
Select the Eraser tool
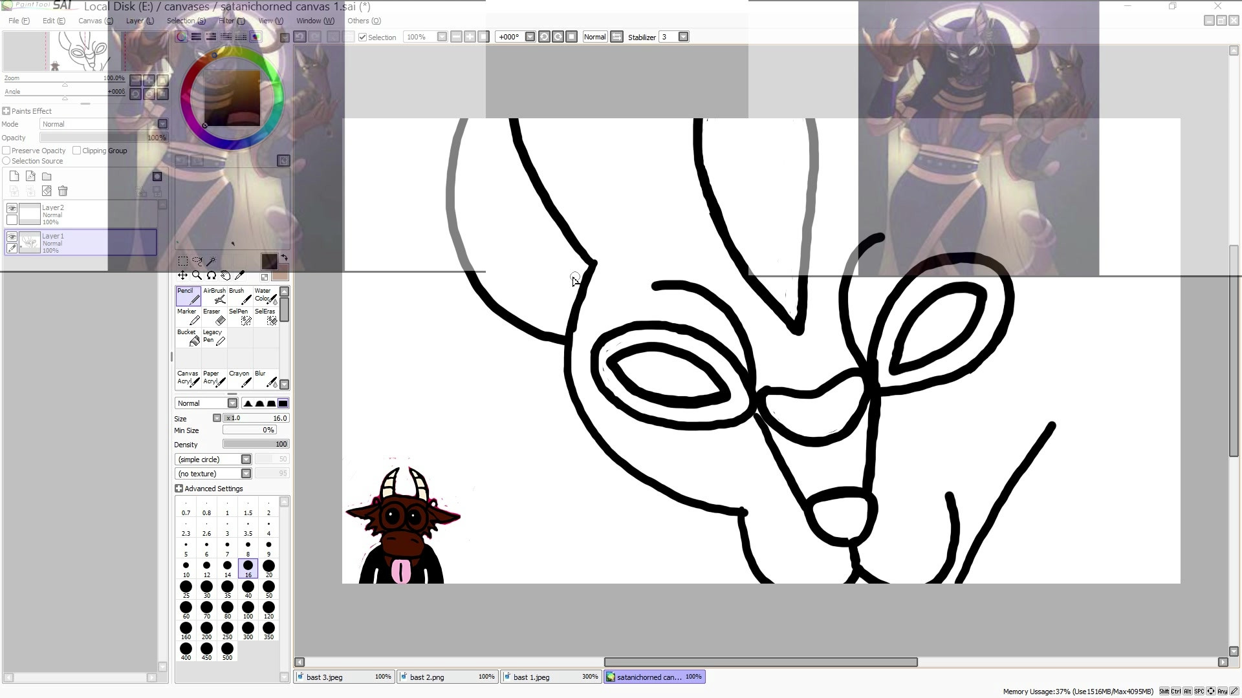coord(214,316)
